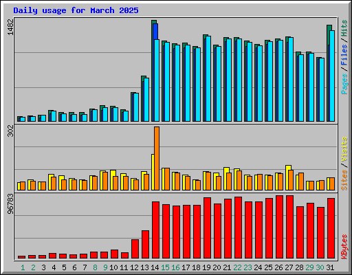Click day label 12 on x-axis
The image size is (352, 275).
click(x=134, y=267)
